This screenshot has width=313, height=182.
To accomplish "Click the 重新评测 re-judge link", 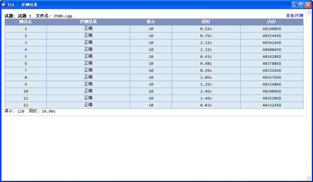I will [x=294, y=16].
